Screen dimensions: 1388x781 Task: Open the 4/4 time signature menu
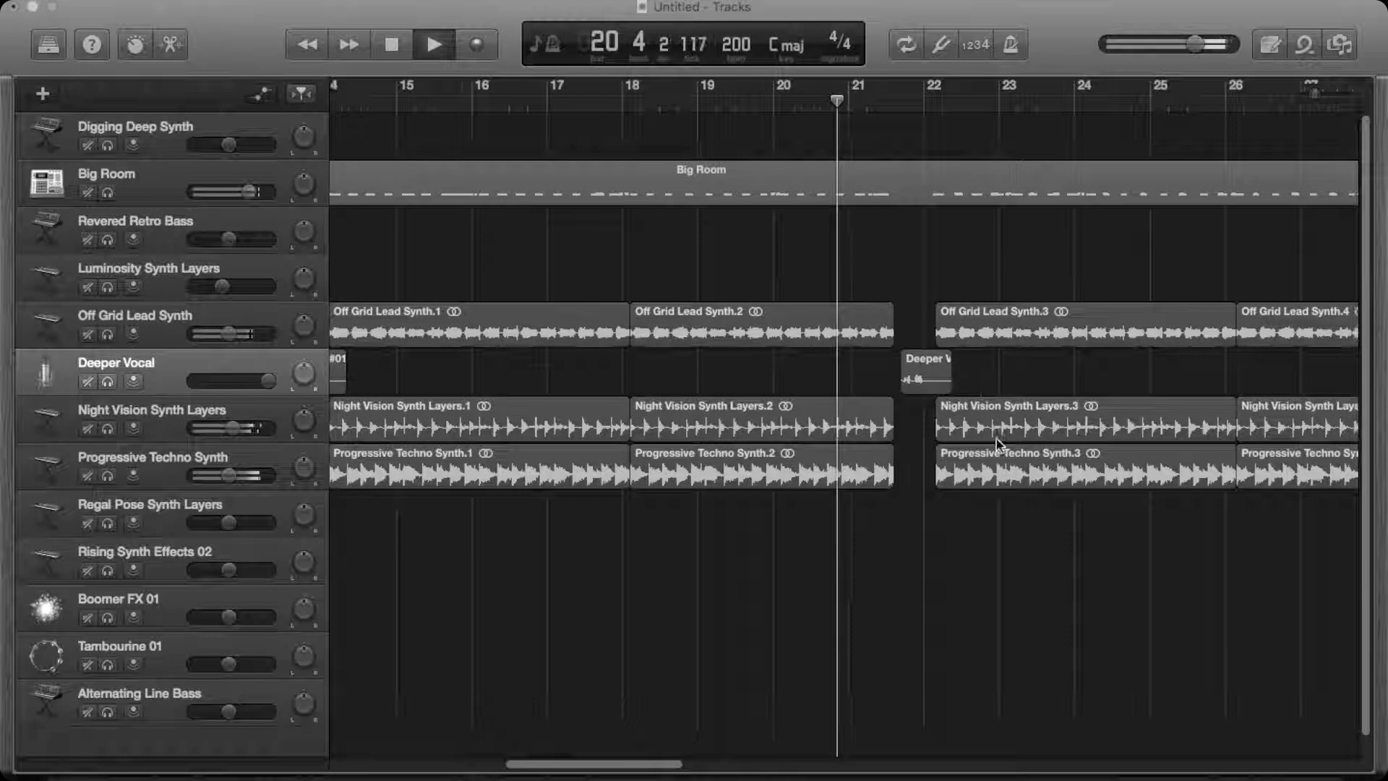coord(839,40)
